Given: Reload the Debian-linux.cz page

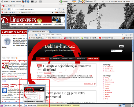Looking at the screenshot, I should pos(36,35).
